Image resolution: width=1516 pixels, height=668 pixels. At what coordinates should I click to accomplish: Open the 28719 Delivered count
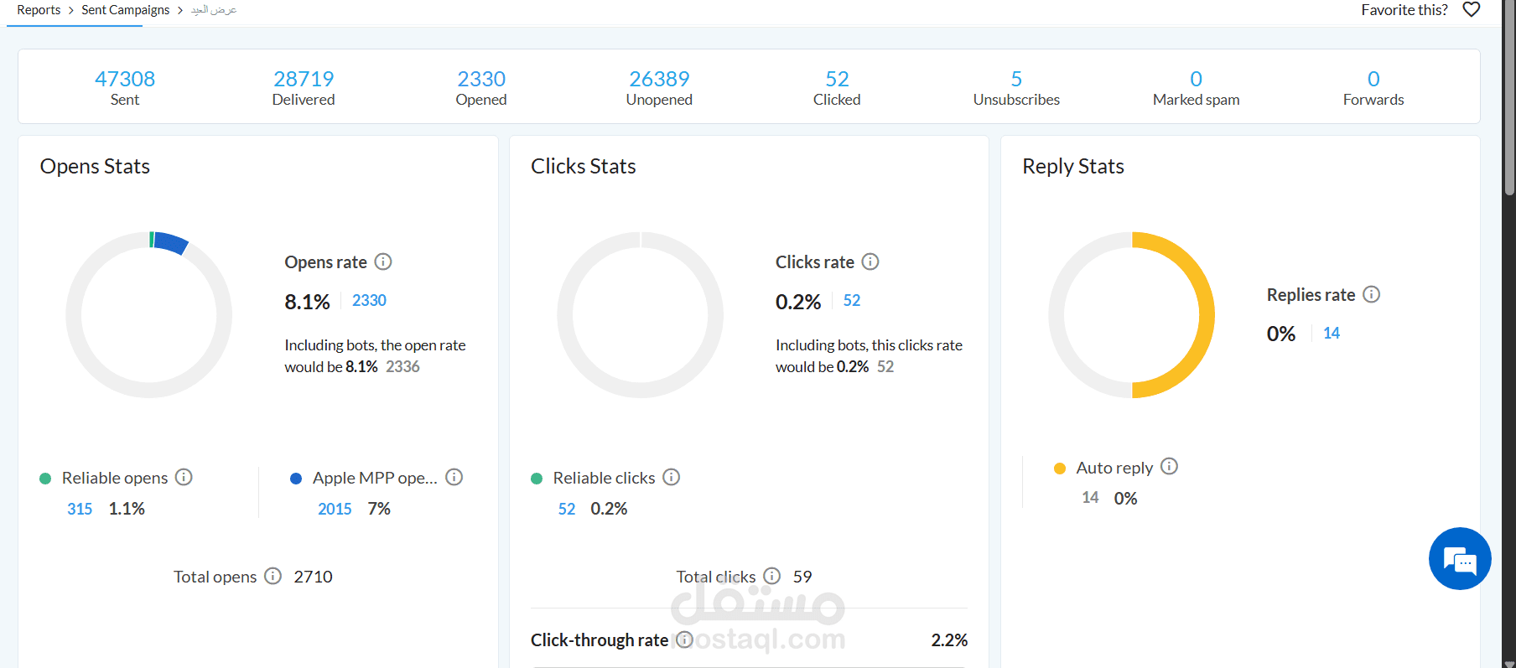click(304, 79)
